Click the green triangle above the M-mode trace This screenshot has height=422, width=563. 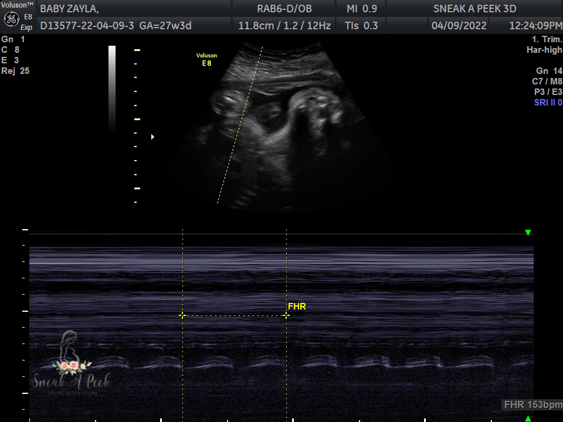point(528,233)
